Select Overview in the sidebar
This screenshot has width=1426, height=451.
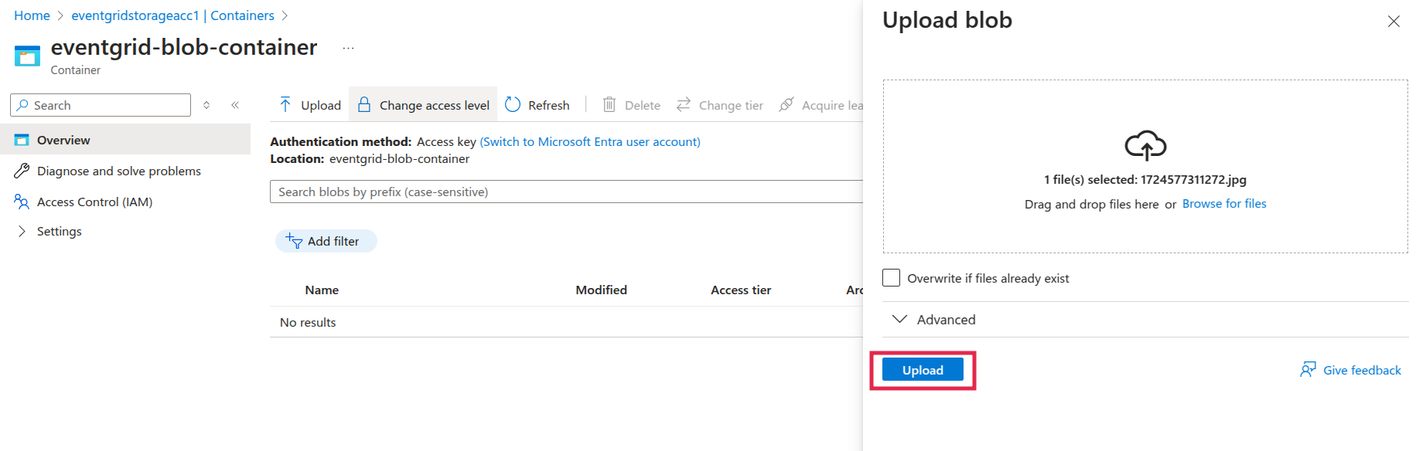(x=63, y=140)
